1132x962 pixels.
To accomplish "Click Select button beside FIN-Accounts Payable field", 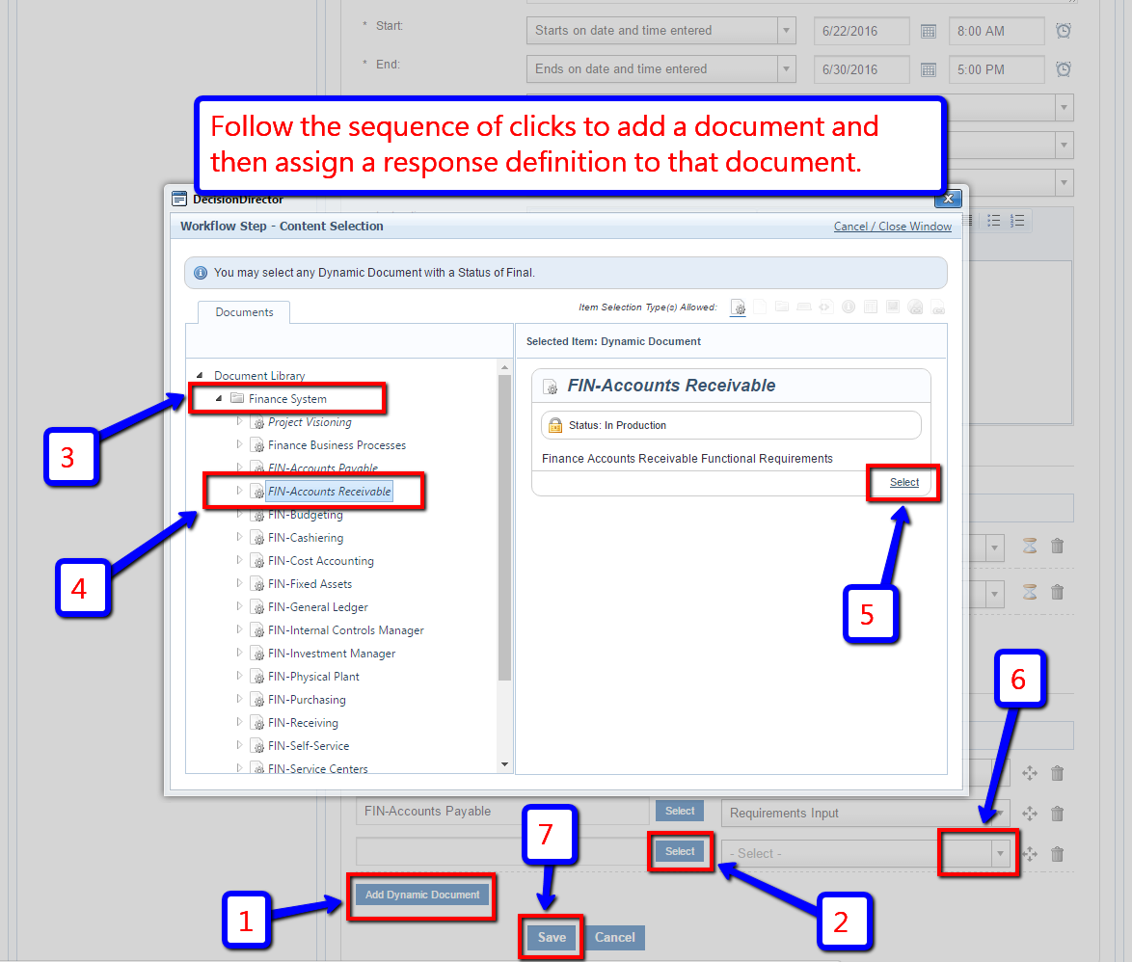I will coord(680,812).
